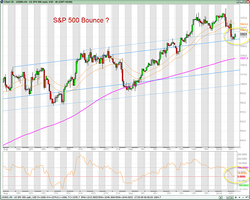
Task: Click the magenta SMA line end near 1027.3
Action: tap(234, 58)
